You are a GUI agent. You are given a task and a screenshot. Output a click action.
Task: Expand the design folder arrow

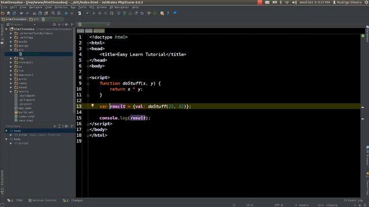pos(11,46)
